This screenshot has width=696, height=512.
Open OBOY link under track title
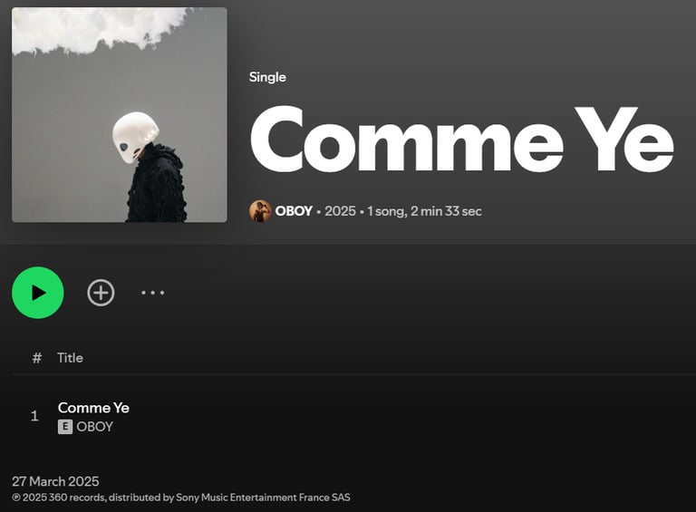[x=94, y=427]
